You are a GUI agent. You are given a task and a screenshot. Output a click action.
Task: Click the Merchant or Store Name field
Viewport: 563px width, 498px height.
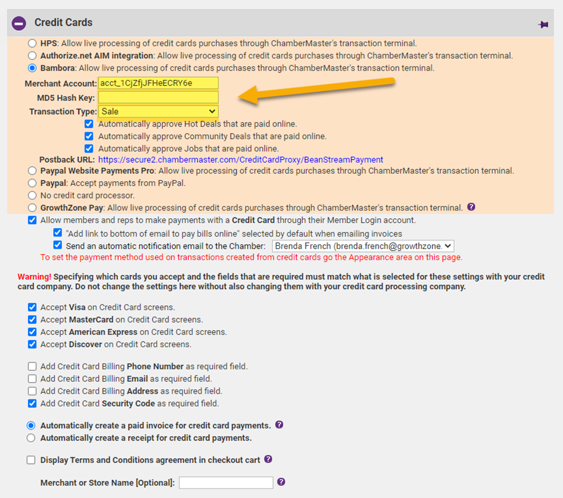(226, 483)
